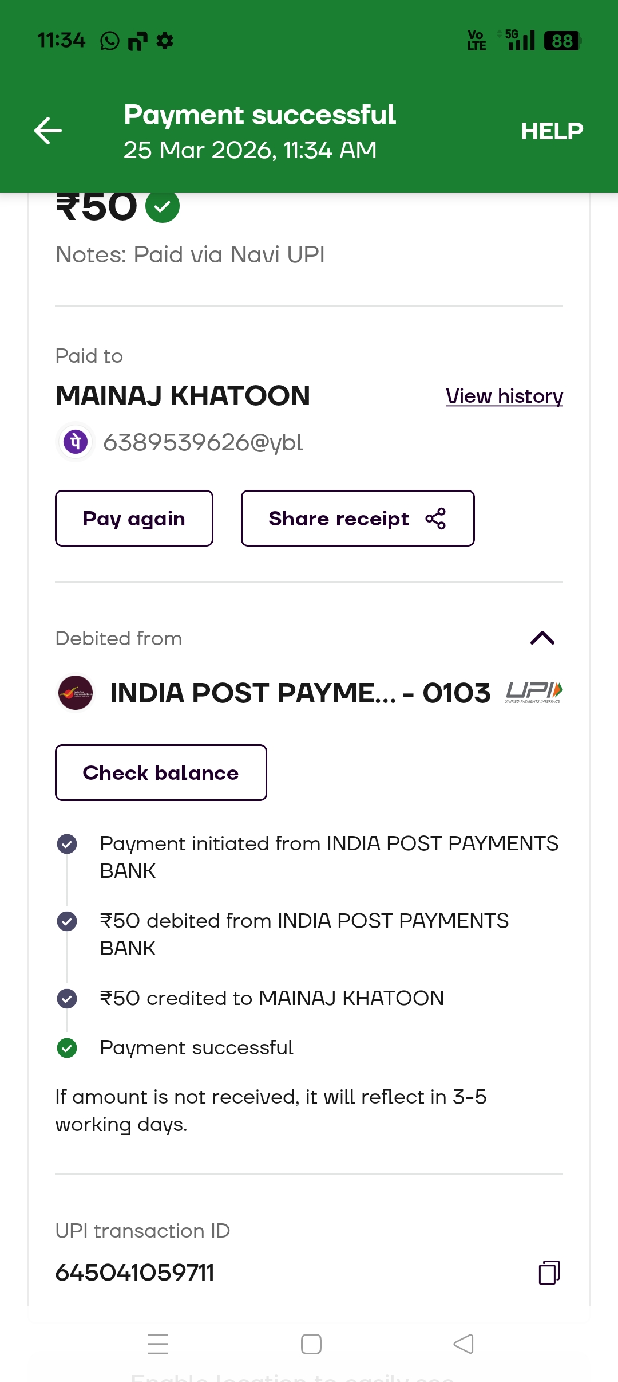Viewport: 618px width, 1382px height.
Task: Tap the Android back navigation triangle
Action: (x=463, y=1344)
